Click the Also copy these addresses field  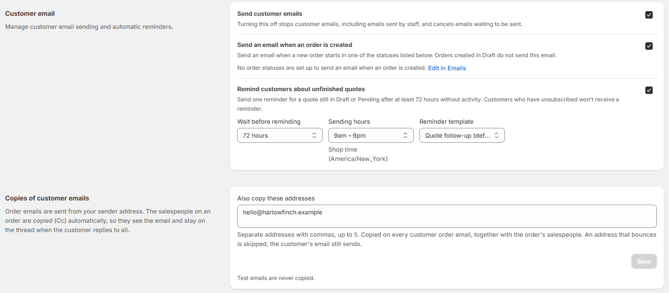tap(447, 216)
